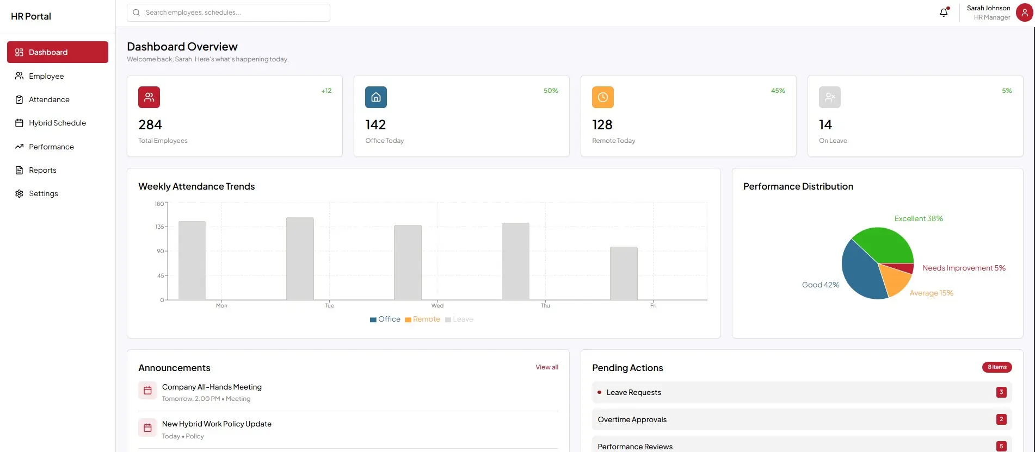Viewport: 1035px width, 452px height.
Task: Click the On Leave user icon
Action: point(829,97)
